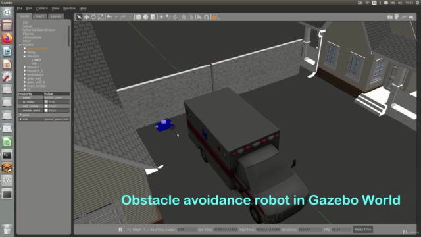The height and width of the screenshot is (237, 421).
Task: Open the Trash in the dock
Action: [7, 230]
